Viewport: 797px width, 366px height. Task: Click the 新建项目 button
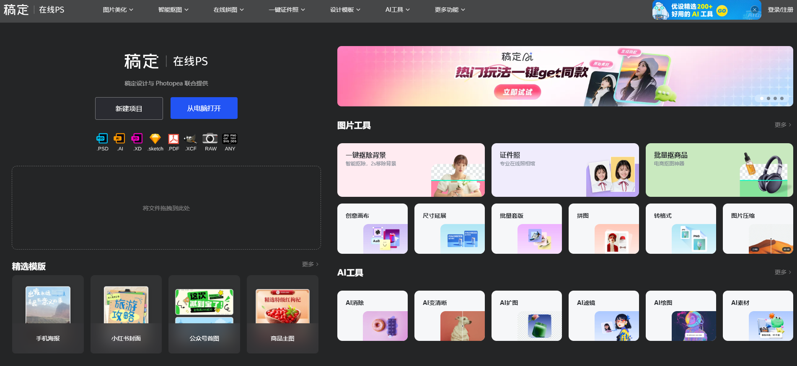point(129,108)
